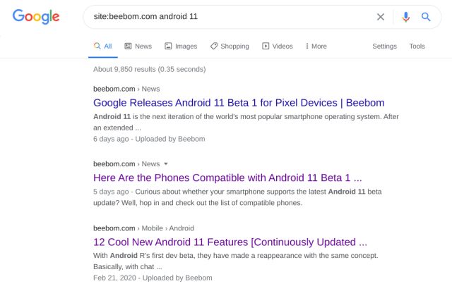Click the Images tab picture icon
This screenshot has height=291, width=452.
(168, 46)
